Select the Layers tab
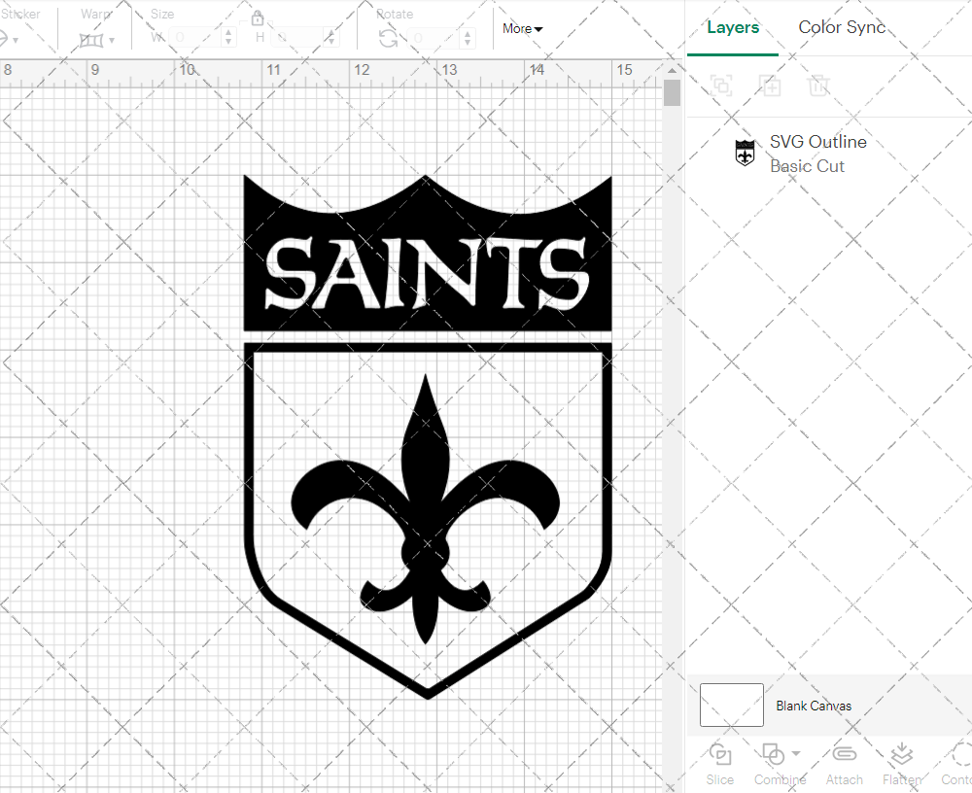972x793 pixels. click(x=733, y=27)
